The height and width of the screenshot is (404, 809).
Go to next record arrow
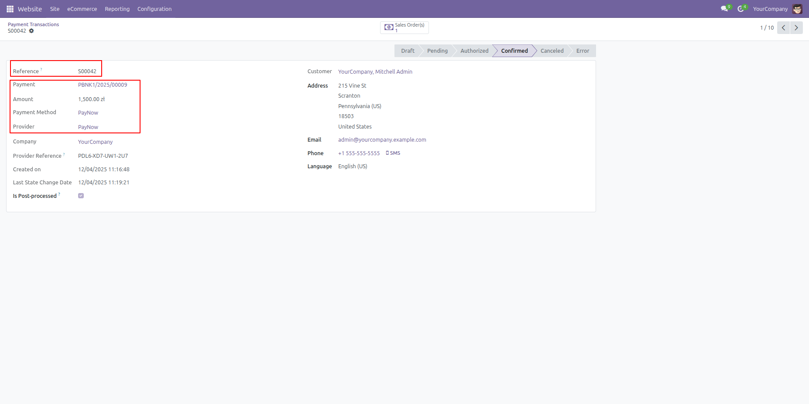pyautogui.click(x=796, y=27)
